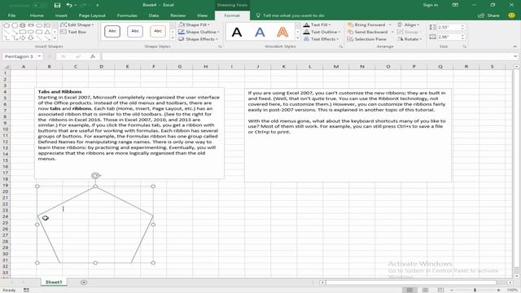
Task: Open the Shape Outline dropdown
Action: tap(199, 32)
